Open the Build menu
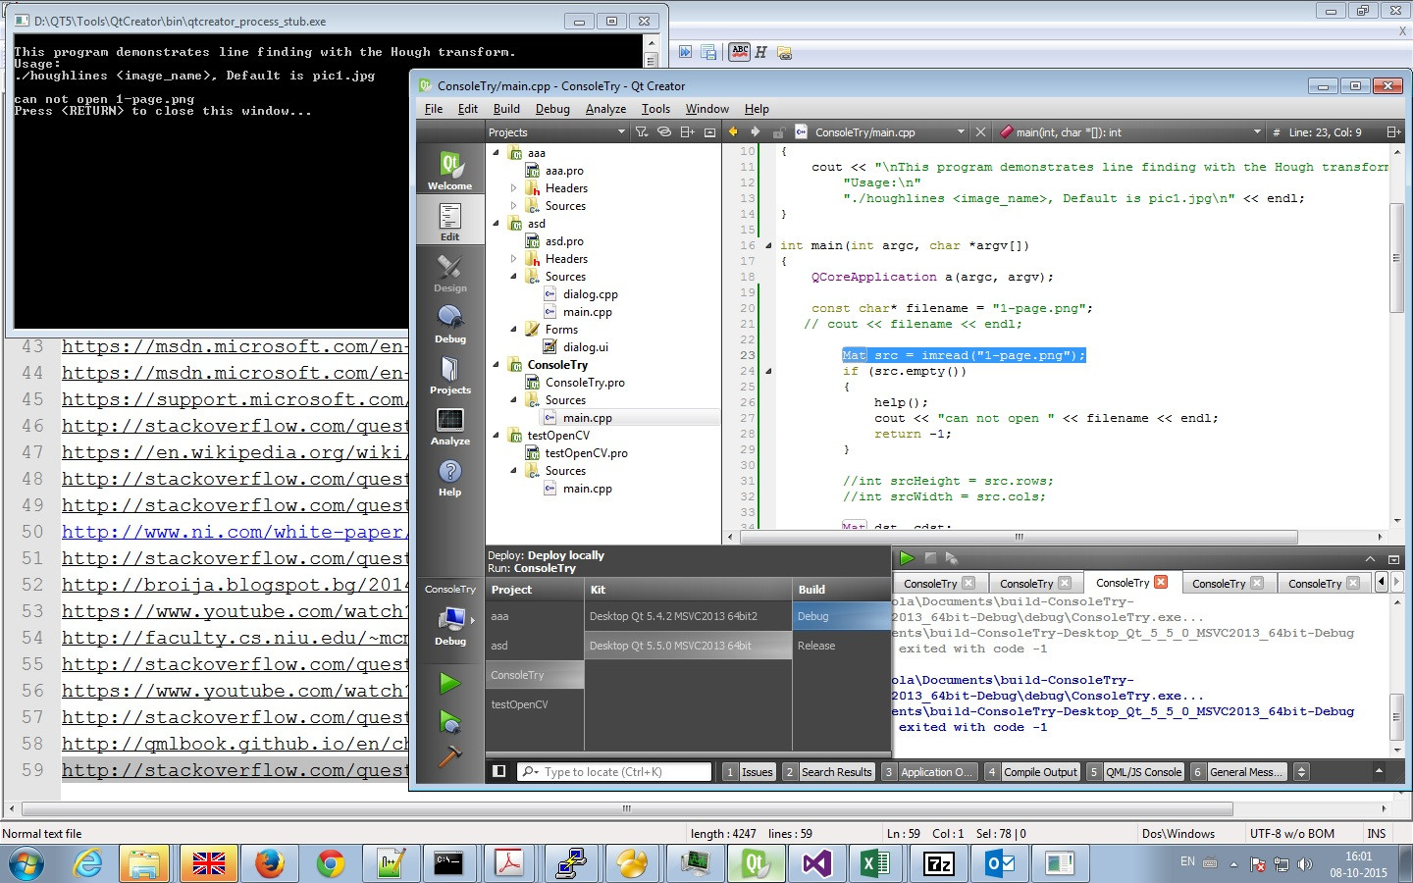The width and height of the screenshot is (1413, 883). coord(506,109)
